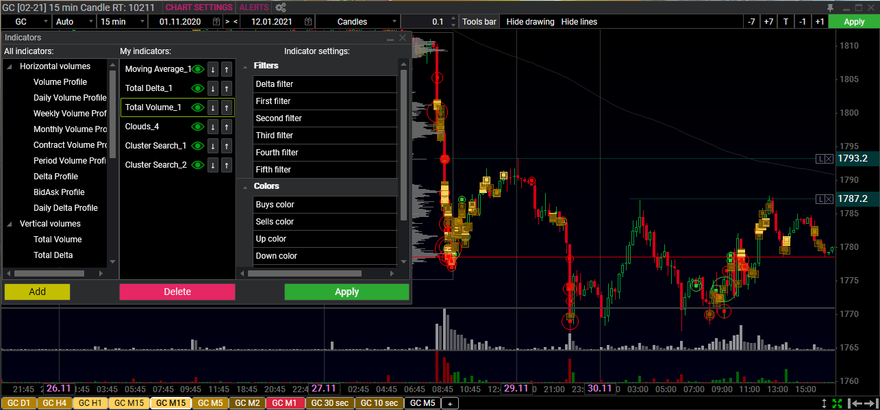Open the ALERTS menu
Image resolution: width=880 pixels, height=410 pixels.
point(254,8)
